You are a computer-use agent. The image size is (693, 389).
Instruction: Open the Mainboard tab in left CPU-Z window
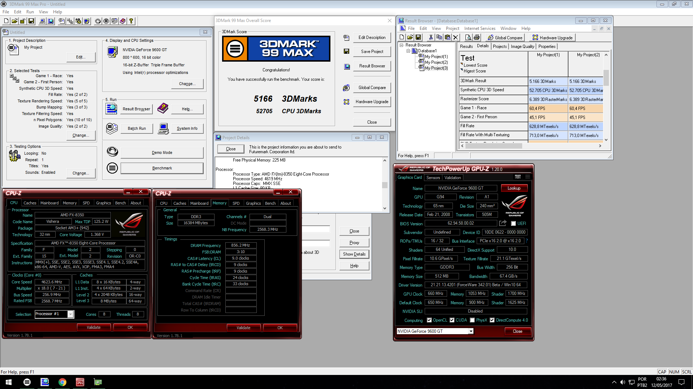click(49, 203)
